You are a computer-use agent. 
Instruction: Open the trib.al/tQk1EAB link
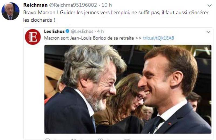158,38
